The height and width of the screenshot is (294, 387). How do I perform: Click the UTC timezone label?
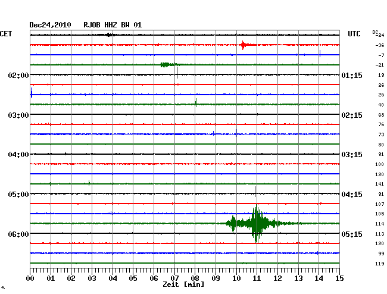[354, 34]
